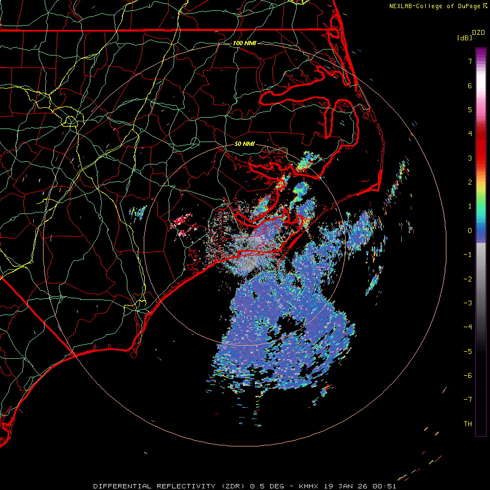Click the [dB] unit label
The image size is (490, 490).
465,38
